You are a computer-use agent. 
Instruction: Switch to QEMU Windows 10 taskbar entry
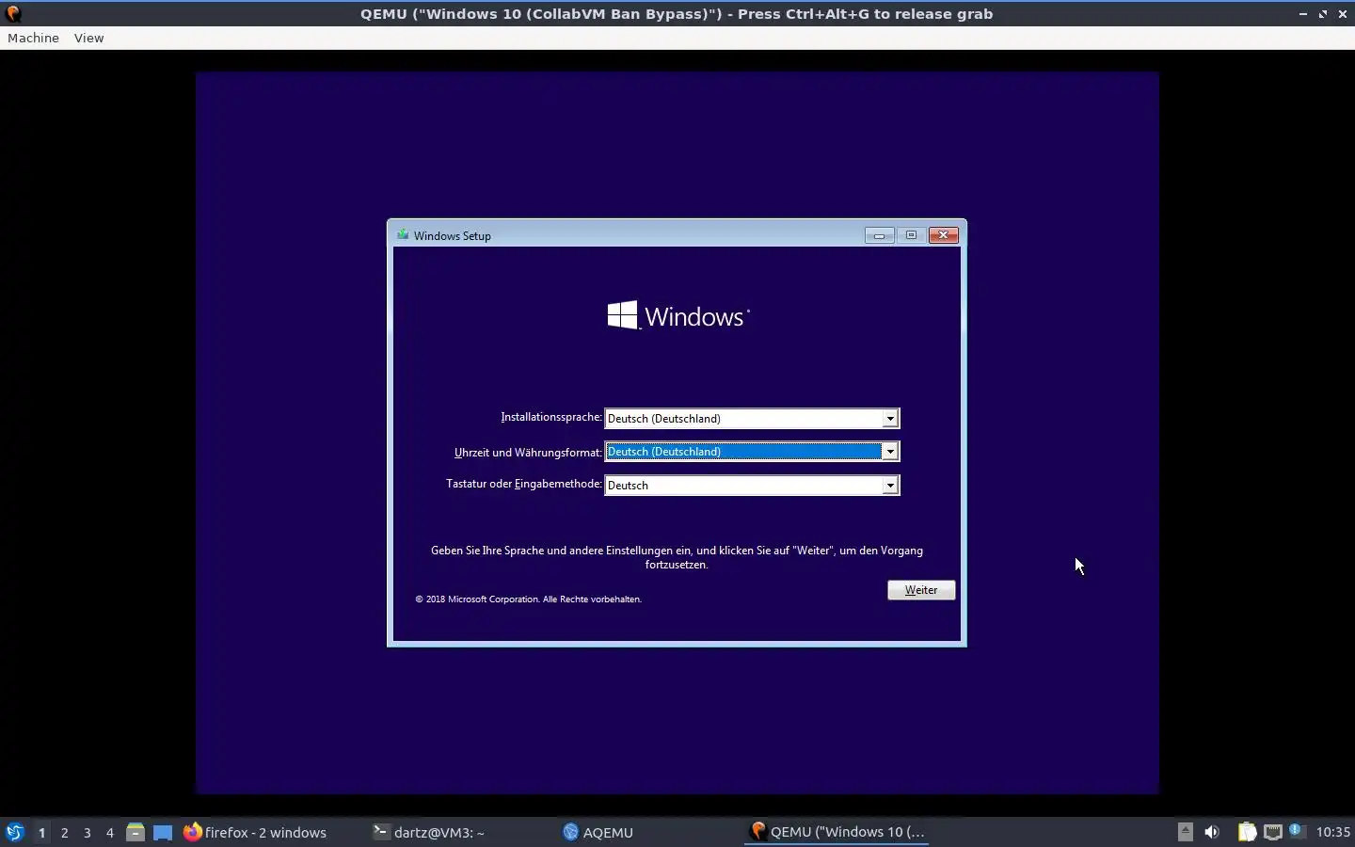pos(837,832)
